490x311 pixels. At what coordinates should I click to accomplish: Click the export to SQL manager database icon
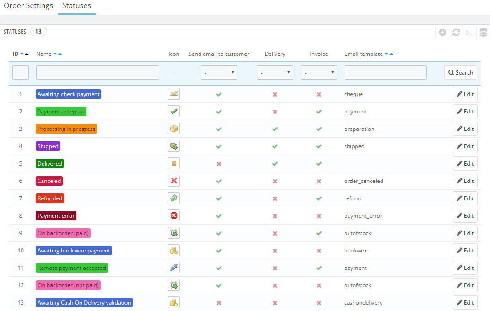(483, 32)
